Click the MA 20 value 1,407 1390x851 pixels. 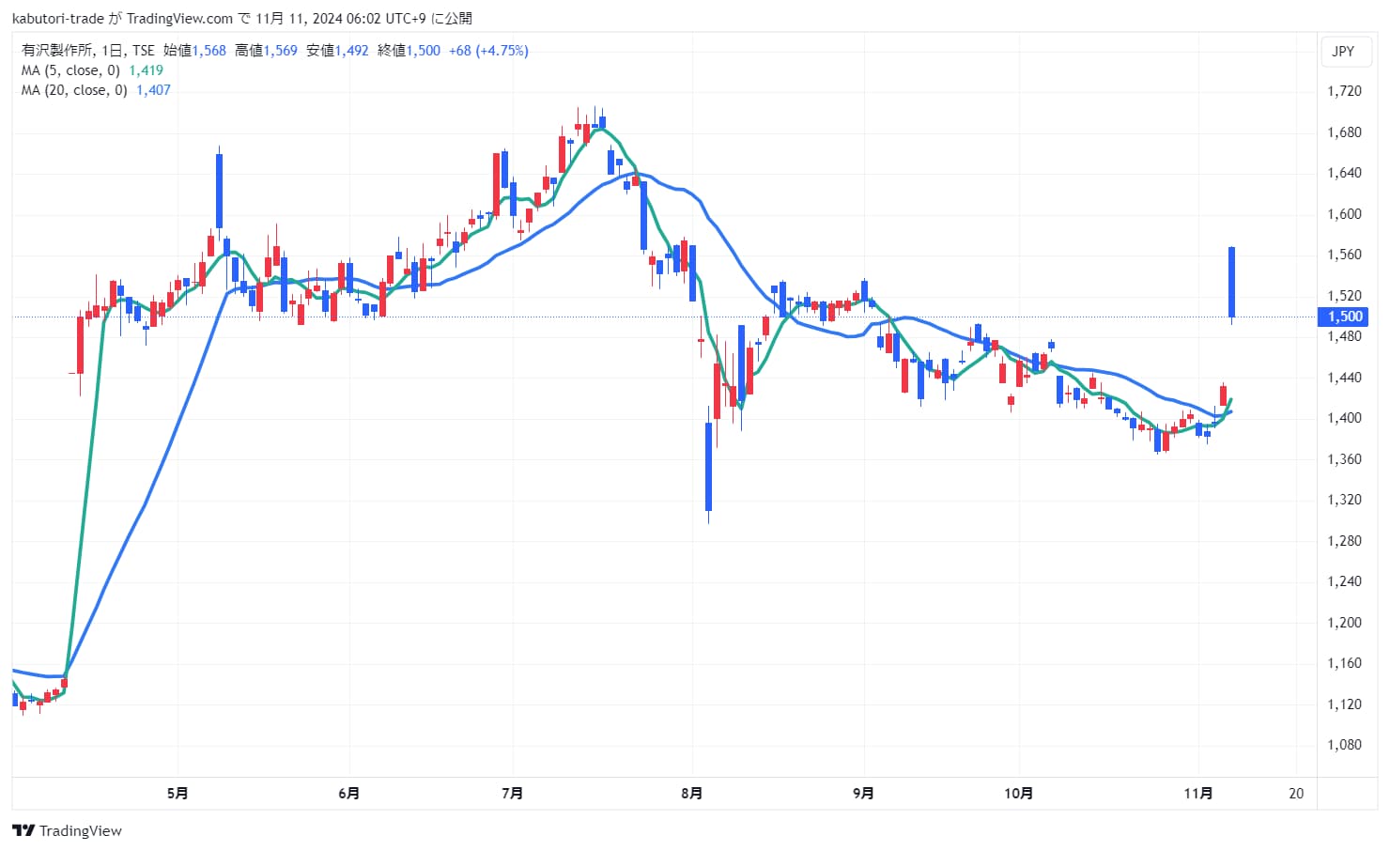point(153,90)
